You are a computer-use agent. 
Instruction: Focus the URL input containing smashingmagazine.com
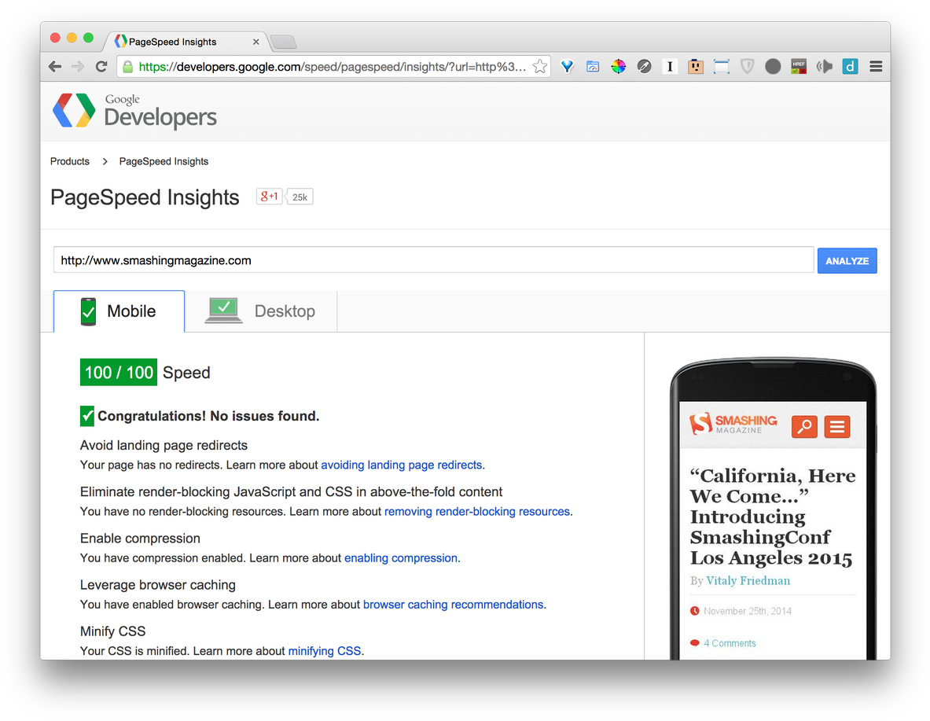pos(432,260)
